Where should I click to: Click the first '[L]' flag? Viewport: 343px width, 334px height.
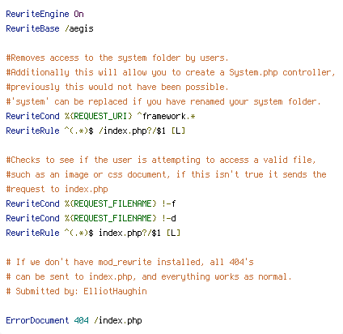[178, 131]
